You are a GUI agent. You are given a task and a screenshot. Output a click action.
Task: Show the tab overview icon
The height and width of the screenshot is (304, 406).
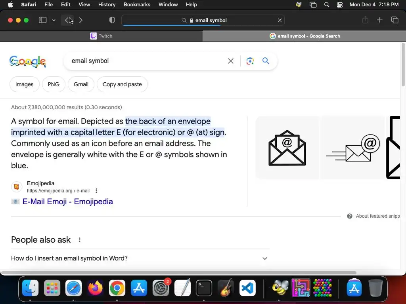[395, 20]
